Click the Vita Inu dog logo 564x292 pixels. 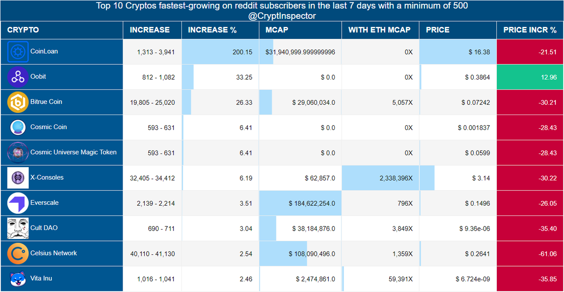click(18, 279)
